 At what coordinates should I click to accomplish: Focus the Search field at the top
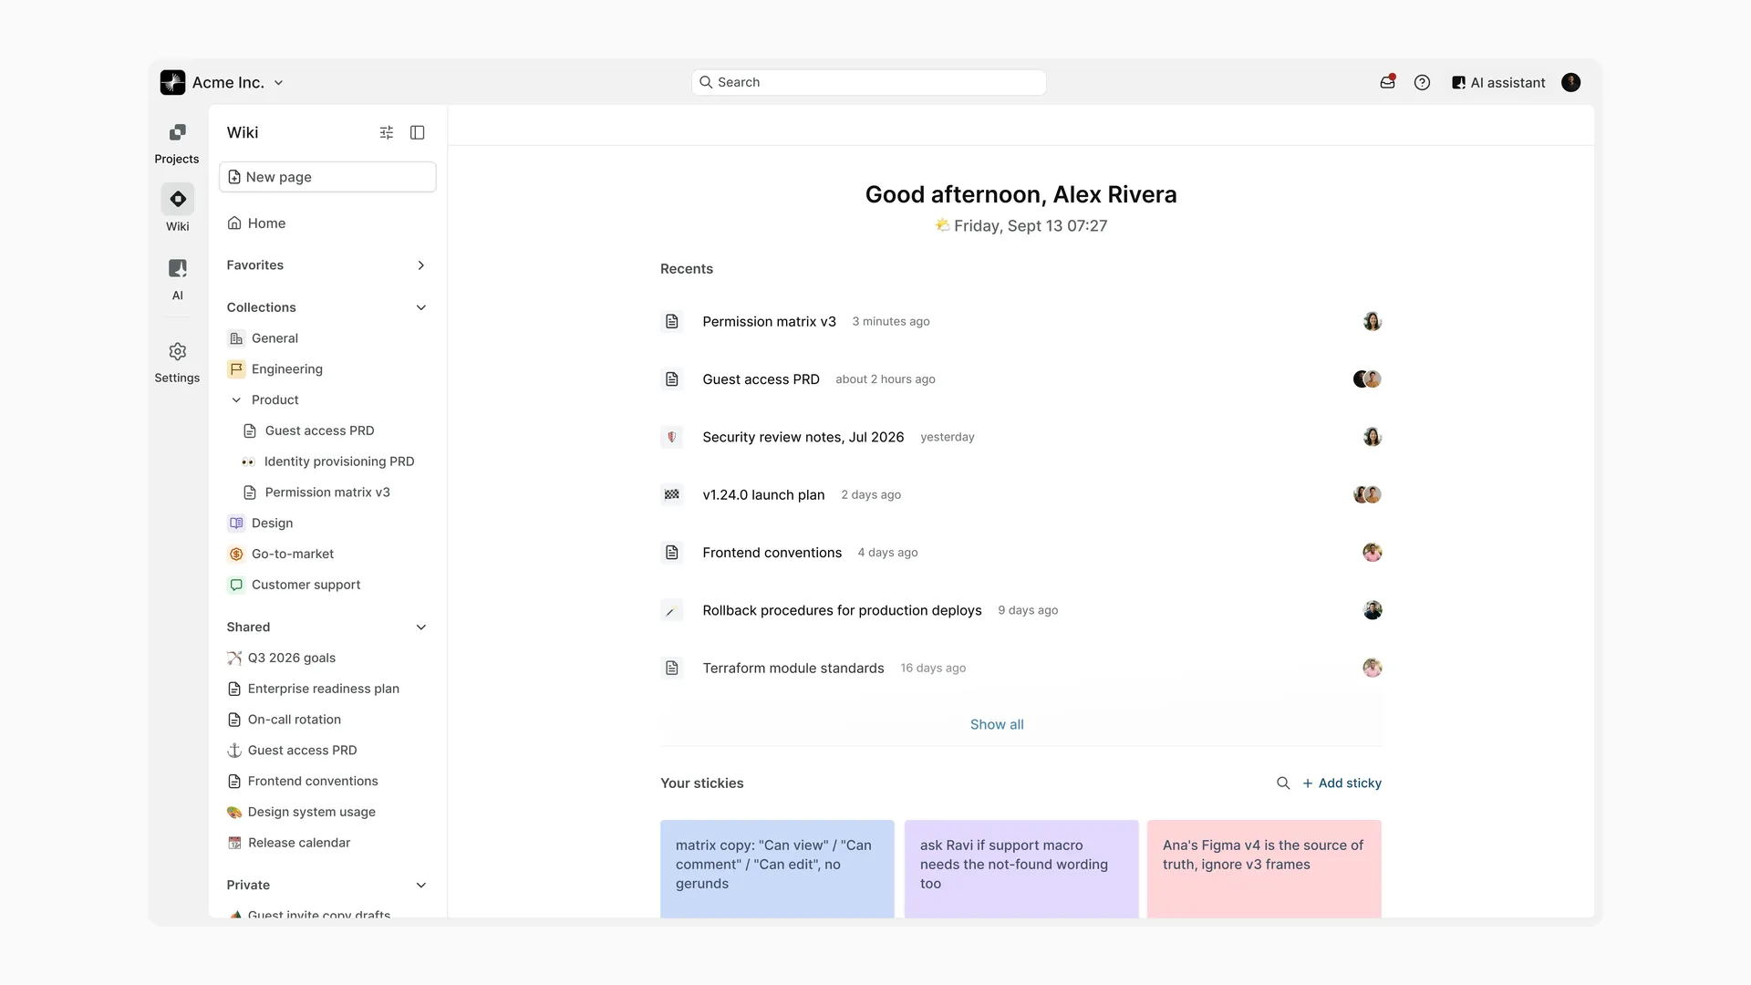(x=868, y=82)
